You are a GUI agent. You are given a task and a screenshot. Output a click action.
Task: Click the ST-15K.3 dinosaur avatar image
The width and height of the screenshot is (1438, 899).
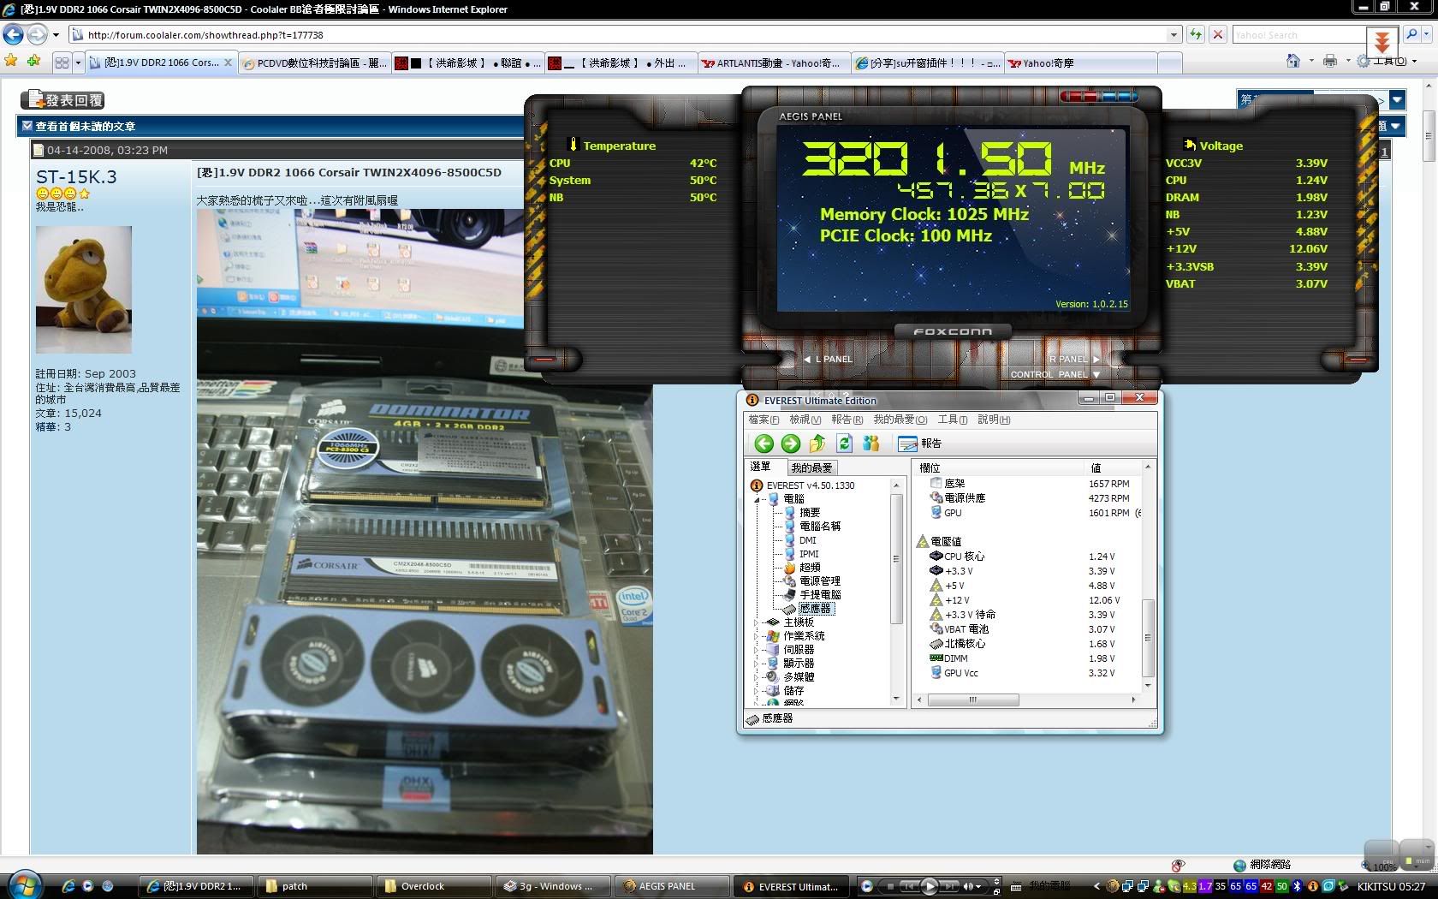(x=84, y=289)
